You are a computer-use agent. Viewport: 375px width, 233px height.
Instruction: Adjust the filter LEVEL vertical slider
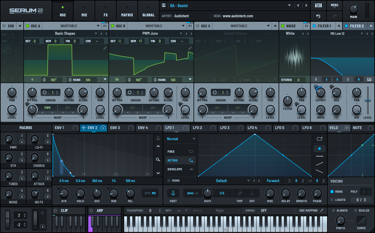[x=367, y=100]
